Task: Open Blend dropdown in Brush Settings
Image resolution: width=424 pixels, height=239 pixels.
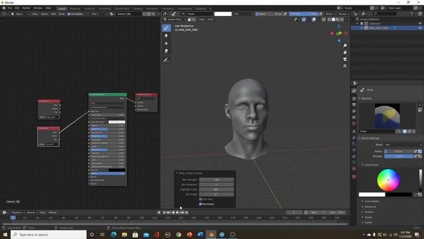Action: pyautogui.click(x=403, y=145)
